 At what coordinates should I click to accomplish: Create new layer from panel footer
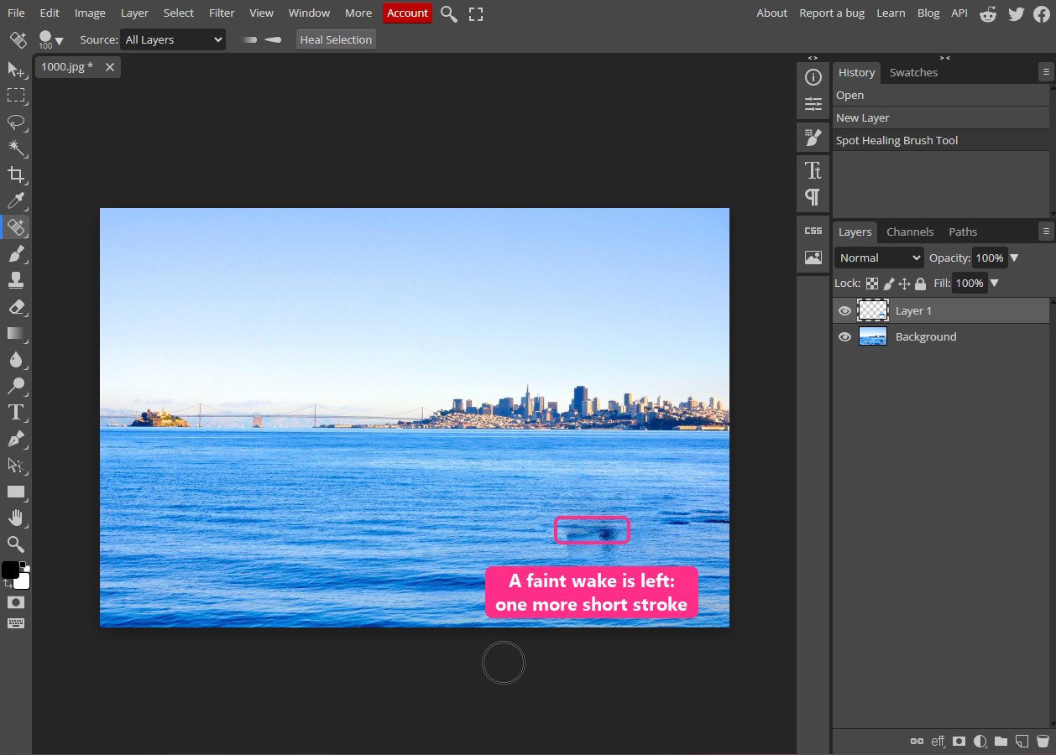(1021, 742)
